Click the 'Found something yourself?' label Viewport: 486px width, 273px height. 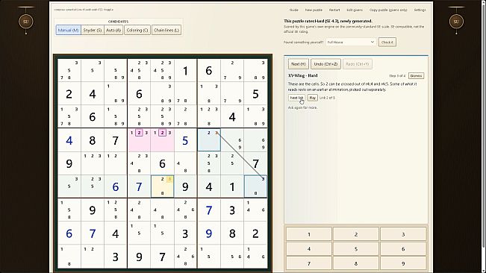[303, 42]
